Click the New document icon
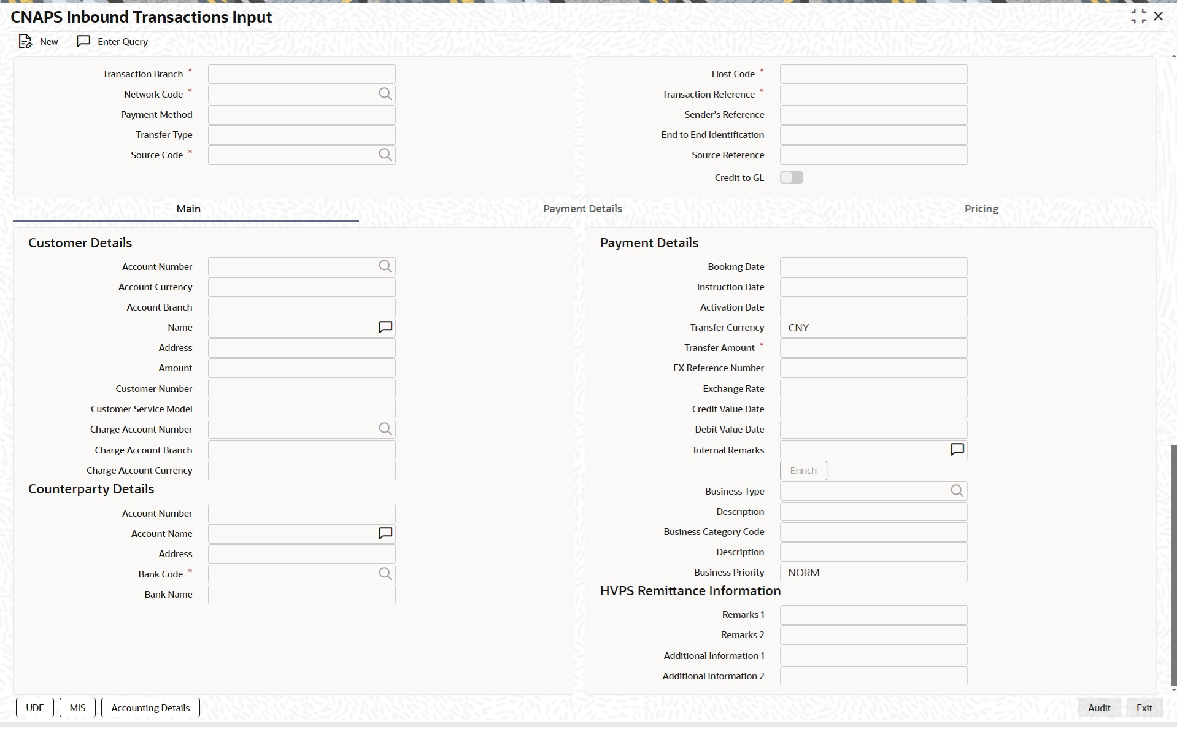This screenshot has width=1177, height=729. (25, 42)
